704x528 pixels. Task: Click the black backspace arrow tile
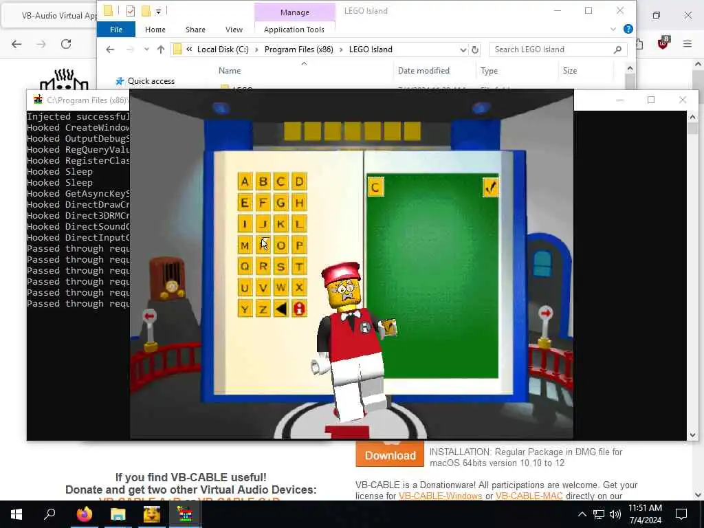[281, 309]
